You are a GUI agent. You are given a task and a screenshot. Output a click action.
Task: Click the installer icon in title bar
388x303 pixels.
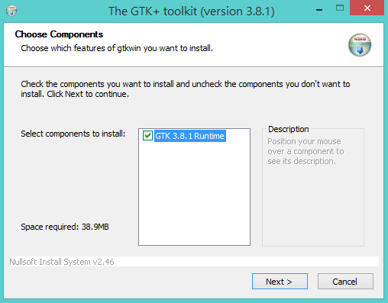(11, 11)
